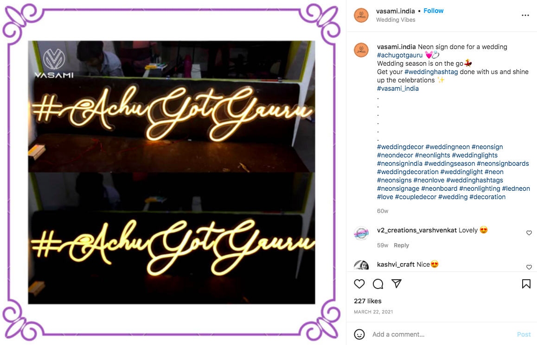This screenshot has width=537, height=345.
Task: Open the kashvi_craft profile
Action: tap(396, 264)
